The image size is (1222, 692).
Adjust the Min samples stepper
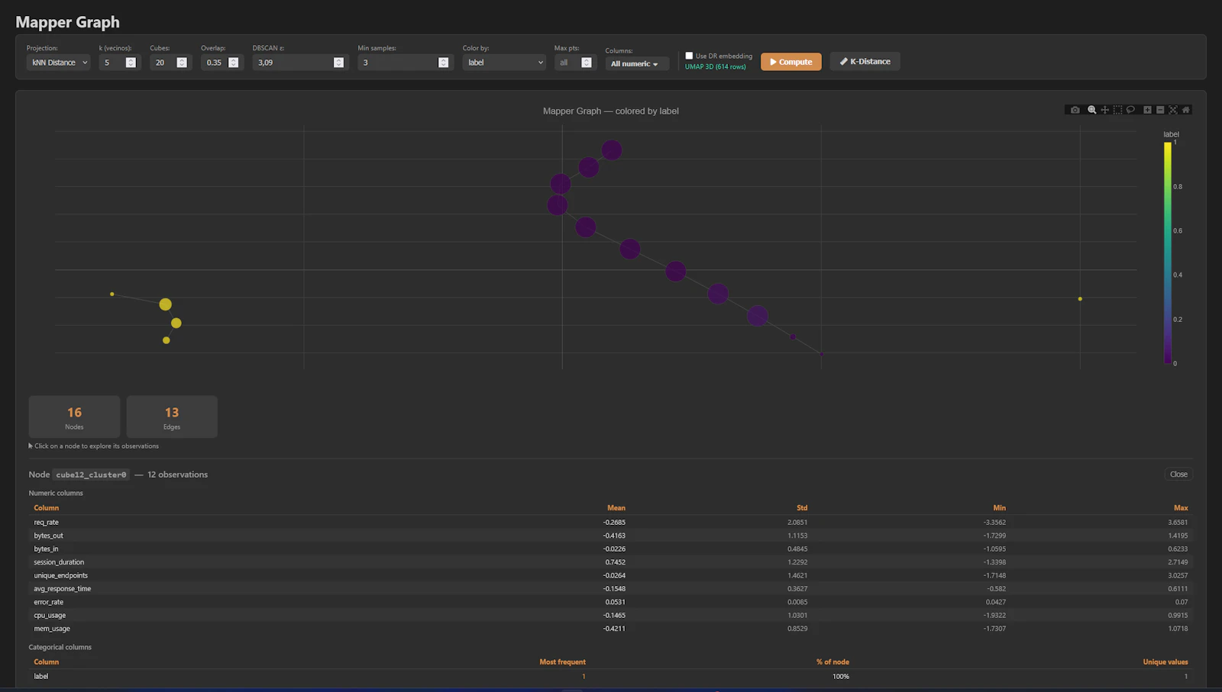(x=443, y=63)
